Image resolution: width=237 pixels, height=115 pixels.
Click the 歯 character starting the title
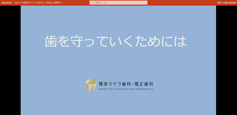click(x=51, y=41)
